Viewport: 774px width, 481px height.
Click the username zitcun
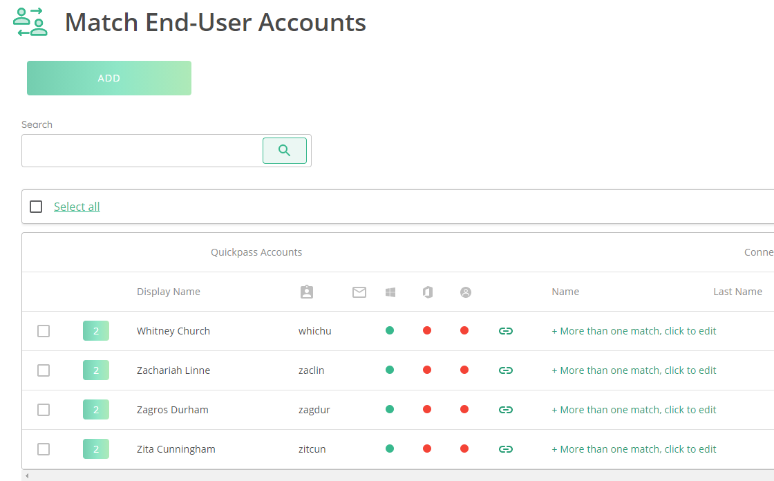point(312,449)
